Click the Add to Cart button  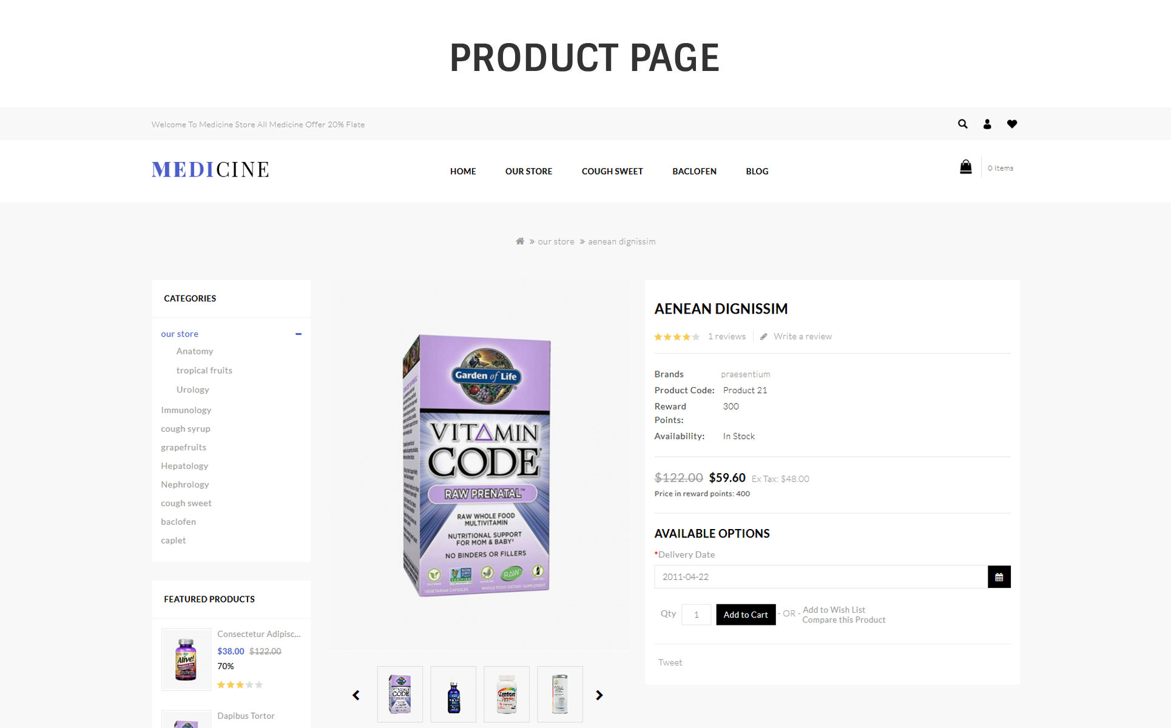[x=746, y=615]
